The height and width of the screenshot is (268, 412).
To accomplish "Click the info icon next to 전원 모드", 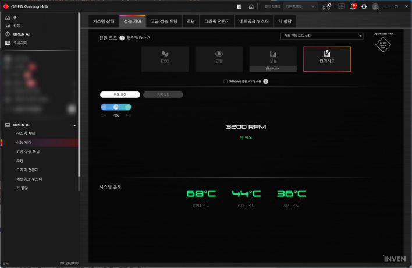I will [x=122, y=38].
